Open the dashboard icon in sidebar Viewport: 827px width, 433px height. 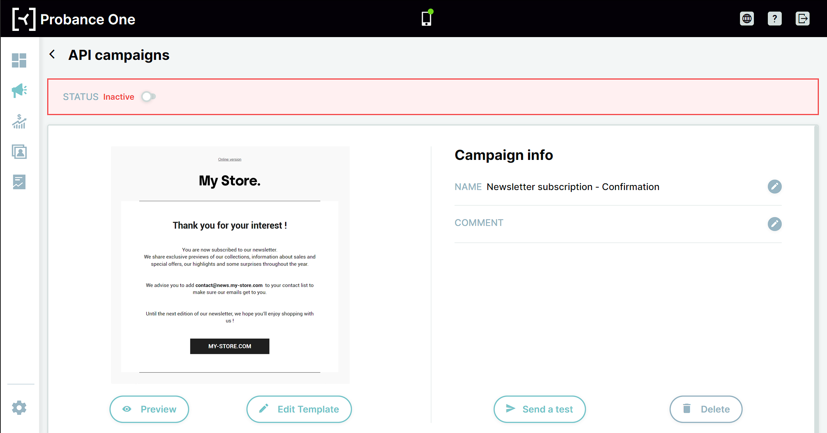click(x=19, y=61)
